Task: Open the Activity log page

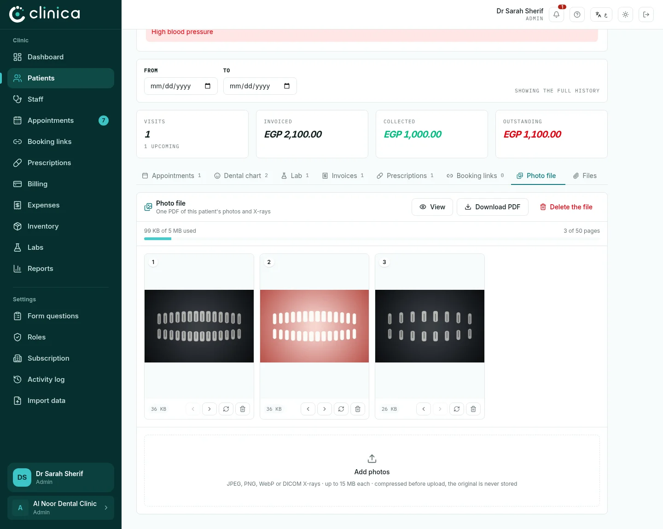Action: tap(61, 379)
